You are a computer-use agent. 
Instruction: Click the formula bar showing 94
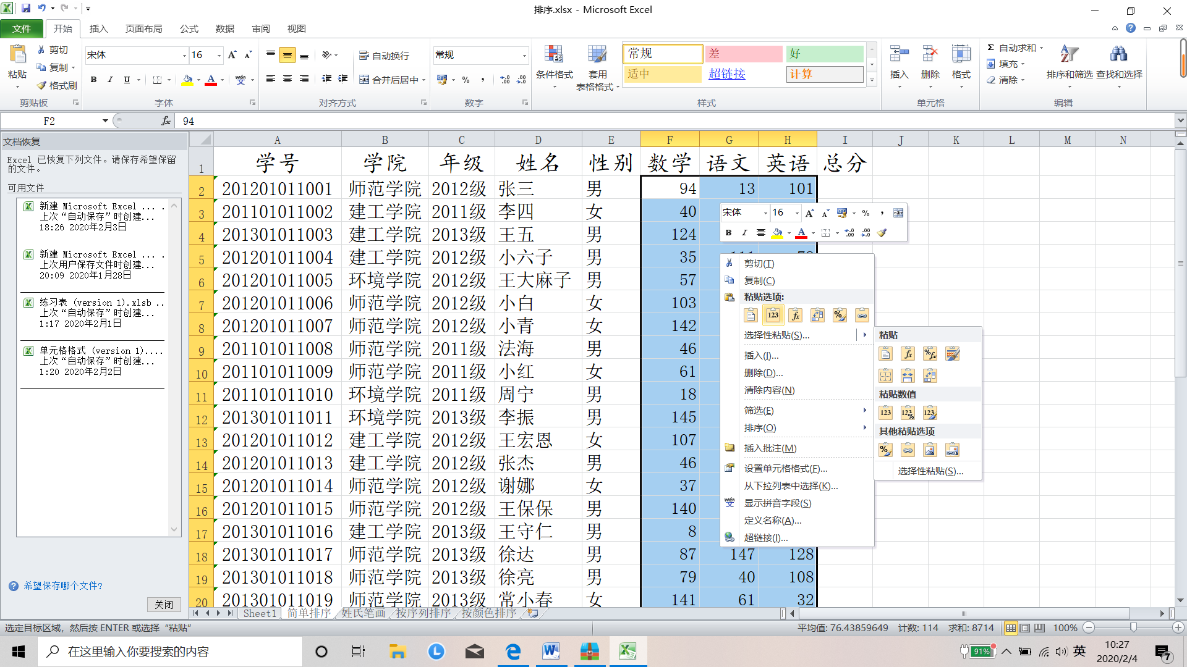(x=676, y=121)
